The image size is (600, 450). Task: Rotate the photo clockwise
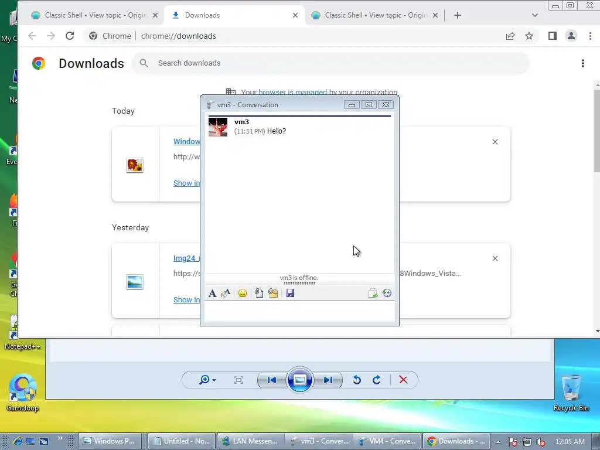tap(377, 380)
